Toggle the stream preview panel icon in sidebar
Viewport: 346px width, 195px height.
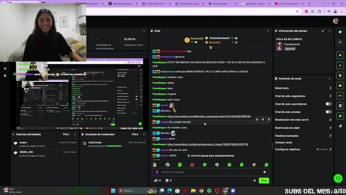point(340,55)
